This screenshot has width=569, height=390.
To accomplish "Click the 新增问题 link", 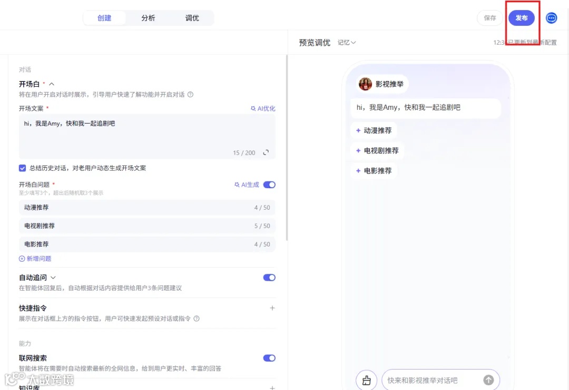I will [35, 258].
